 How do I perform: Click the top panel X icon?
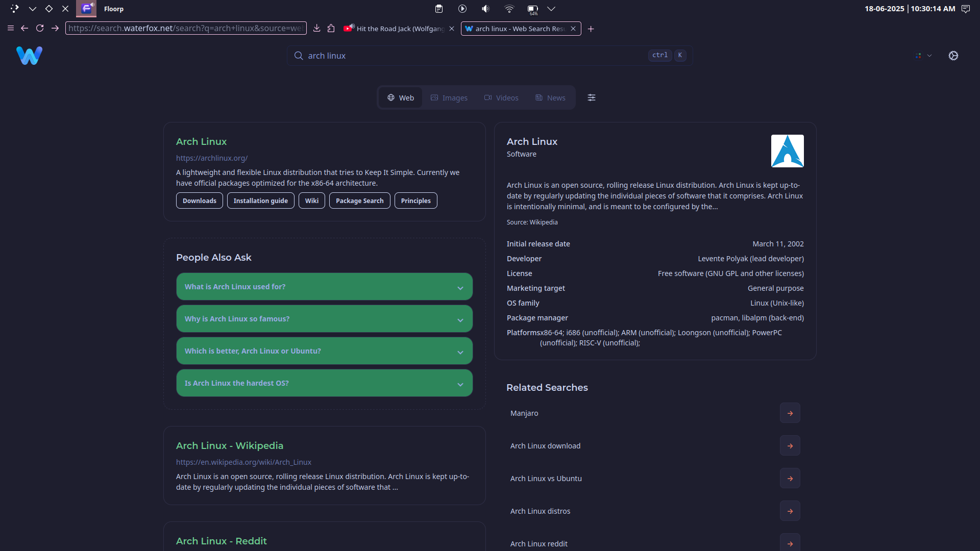pyautogui.click(x=65, y=9)
